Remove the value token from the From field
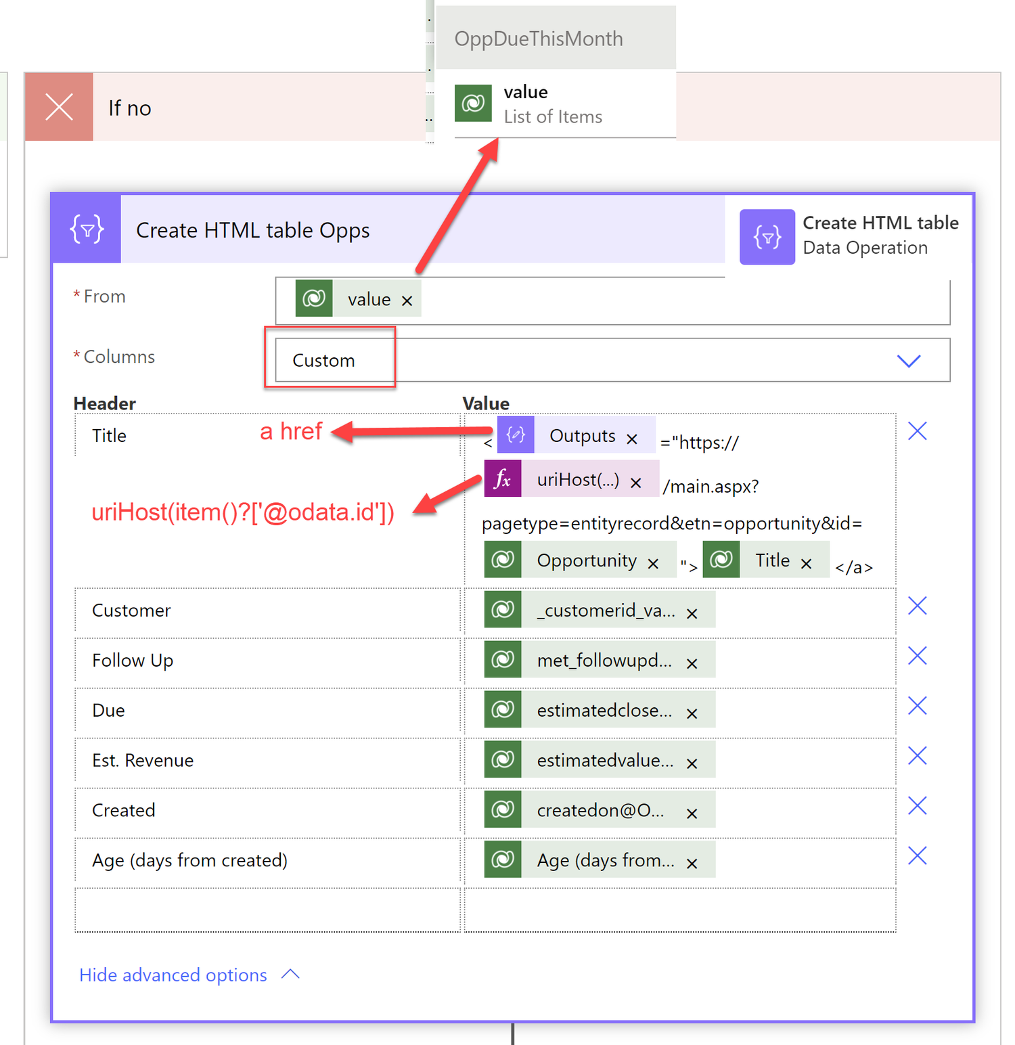This screenshot has height=1045, width=1015. point(407,300)
